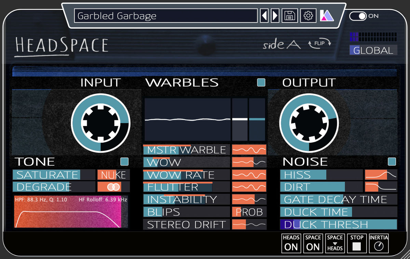
Task: Click the HISS curve shape icon
Action: point(381,174)
